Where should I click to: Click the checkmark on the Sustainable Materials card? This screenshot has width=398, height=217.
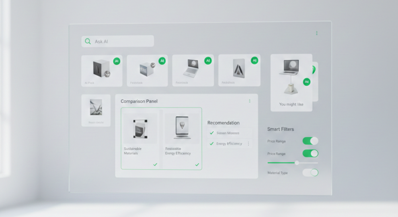(155, 164)
